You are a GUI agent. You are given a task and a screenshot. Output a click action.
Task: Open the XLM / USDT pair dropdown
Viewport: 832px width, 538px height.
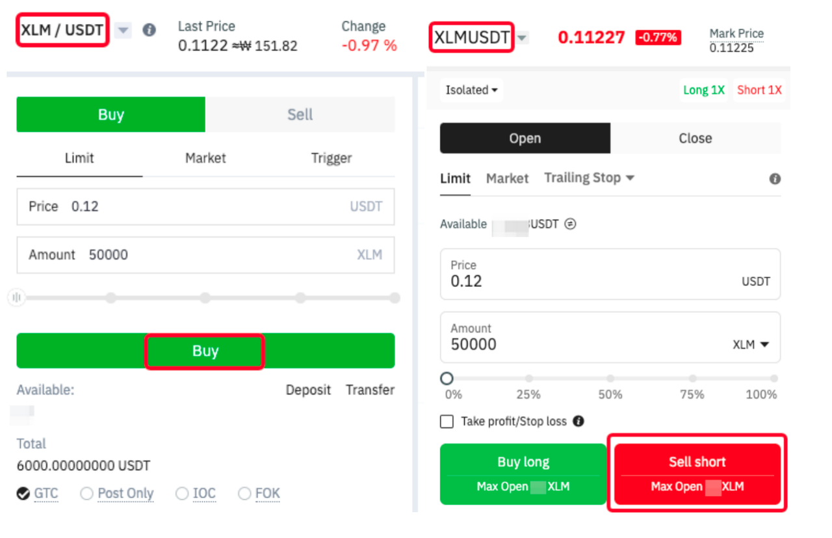(123, 31)
